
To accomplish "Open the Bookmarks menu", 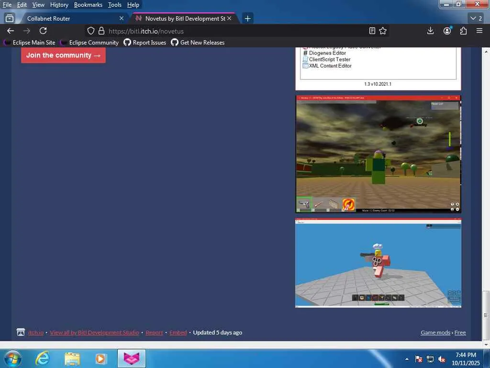I will pyautogui.click(x=88, y=5).
